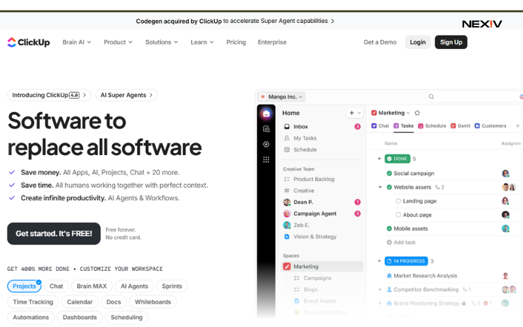
Task: Click the IN PROGRESS blue status badge
Action: 405,261
